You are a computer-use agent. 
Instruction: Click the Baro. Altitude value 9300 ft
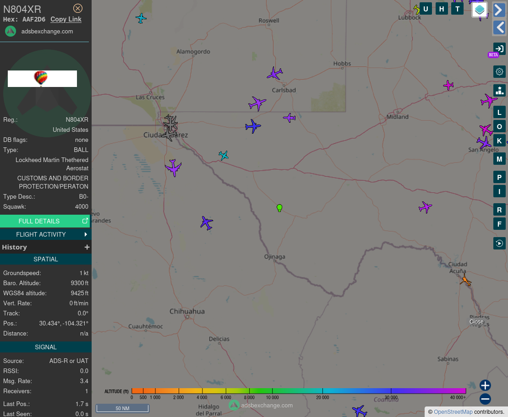click(x=80, y=283)
